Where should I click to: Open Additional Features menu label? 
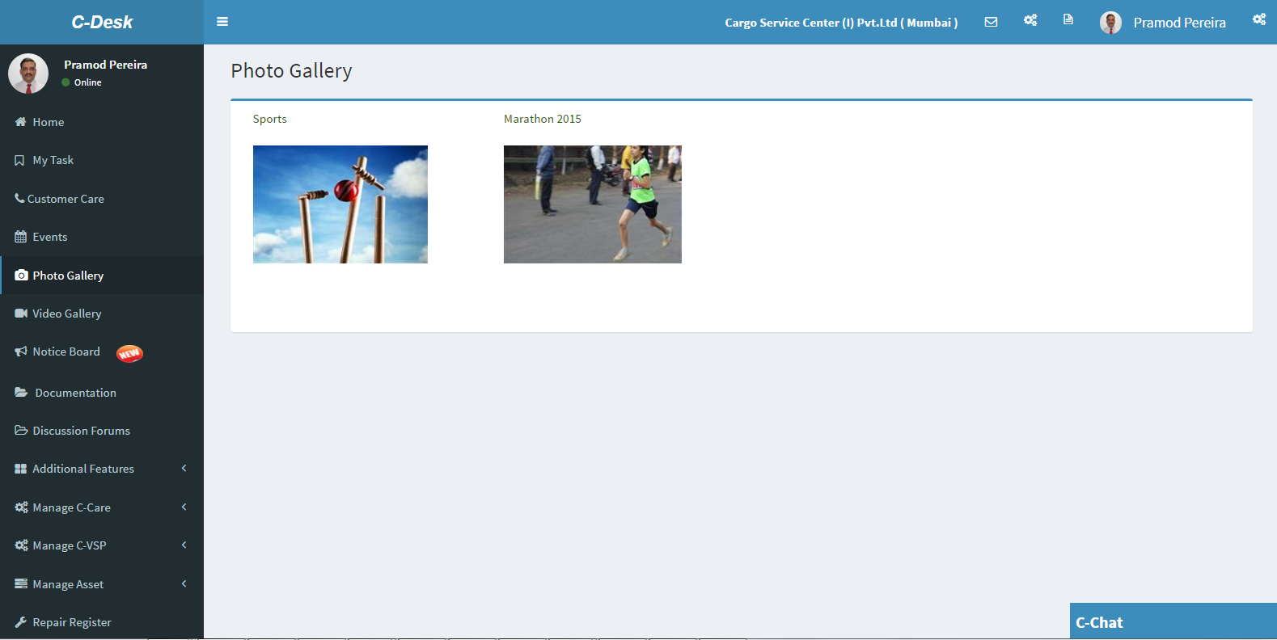[83, 469]
